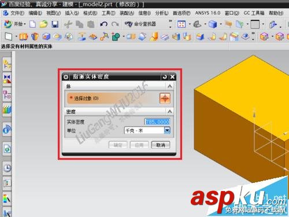Click the green Unite/Combine bodies icon
This screenshot has width=289, height=217.
[116, 36]
